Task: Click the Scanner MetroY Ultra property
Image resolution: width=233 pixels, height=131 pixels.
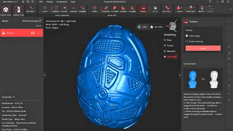Action: [12, 107]
